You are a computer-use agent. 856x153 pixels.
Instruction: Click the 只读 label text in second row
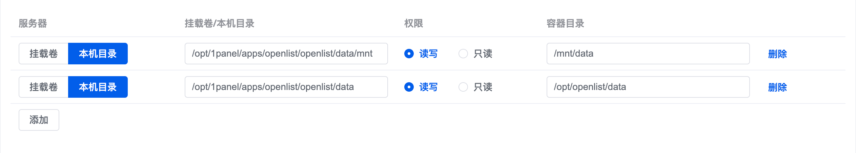click(x=483, y=87)
